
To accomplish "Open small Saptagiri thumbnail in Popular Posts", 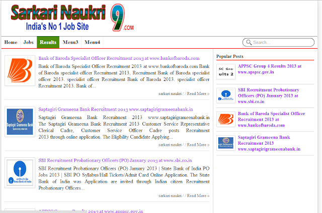I will pyautogui.click(x=226, y=143).
